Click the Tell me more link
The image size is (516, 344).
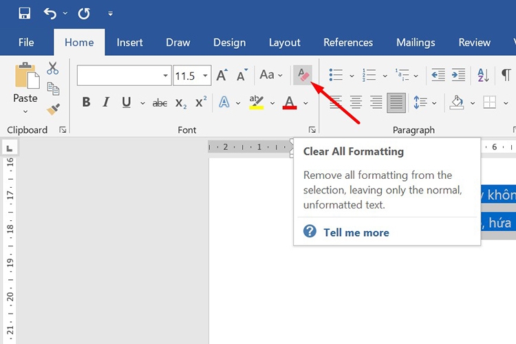356,233
